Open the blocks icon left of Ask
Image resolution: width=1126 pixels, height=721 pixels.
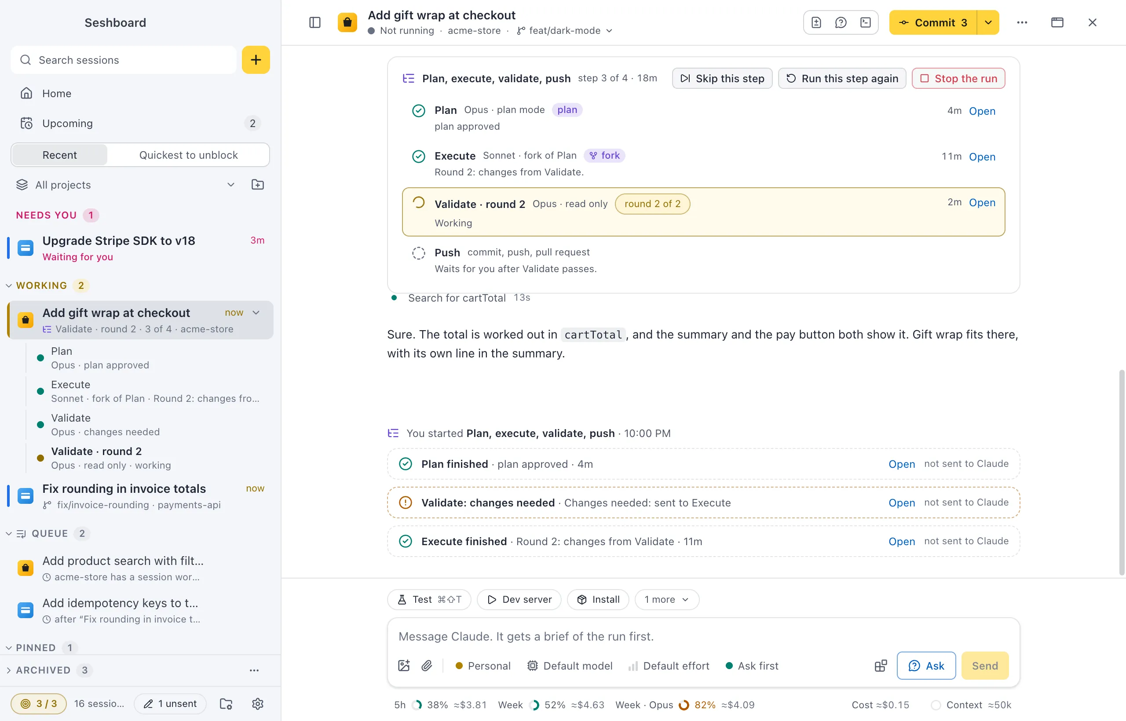tap(881, 666)
